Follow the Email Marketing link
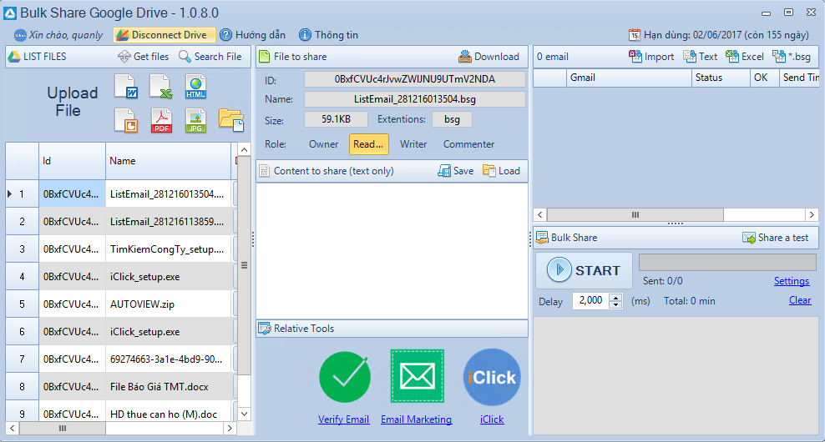825x442 pixels. [416, 419]
